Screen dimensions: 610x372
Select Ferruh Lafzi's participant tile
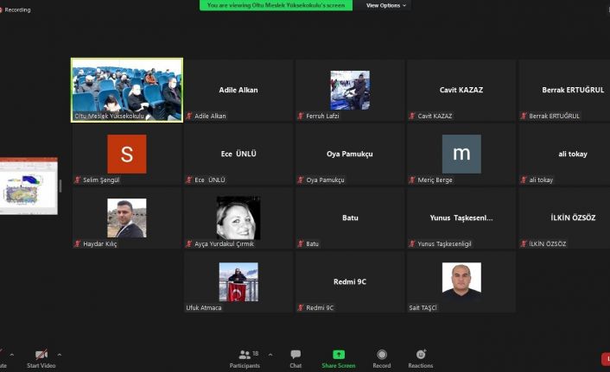pos(350,90)
